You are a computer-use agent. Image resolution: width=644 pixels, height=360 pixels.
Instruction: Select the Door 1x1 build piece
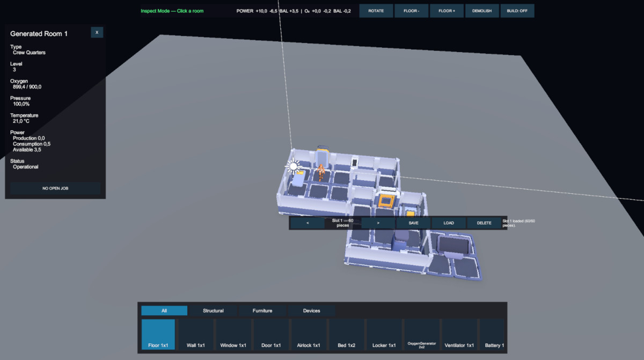tap(270, 334)
